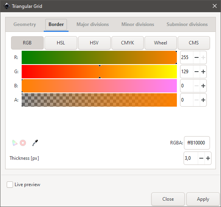Increase the green value with the plus button

point(203,72)
